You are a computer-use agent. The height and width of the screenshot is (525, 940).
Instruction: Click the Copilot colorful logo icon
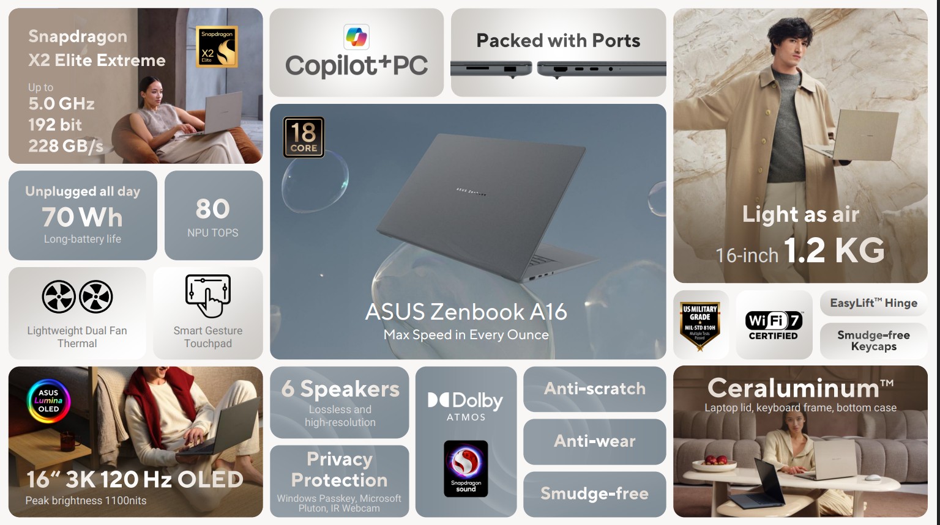356,37
